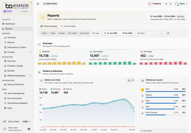Click the Apps icon in sidebar

[x=5, y=108]
